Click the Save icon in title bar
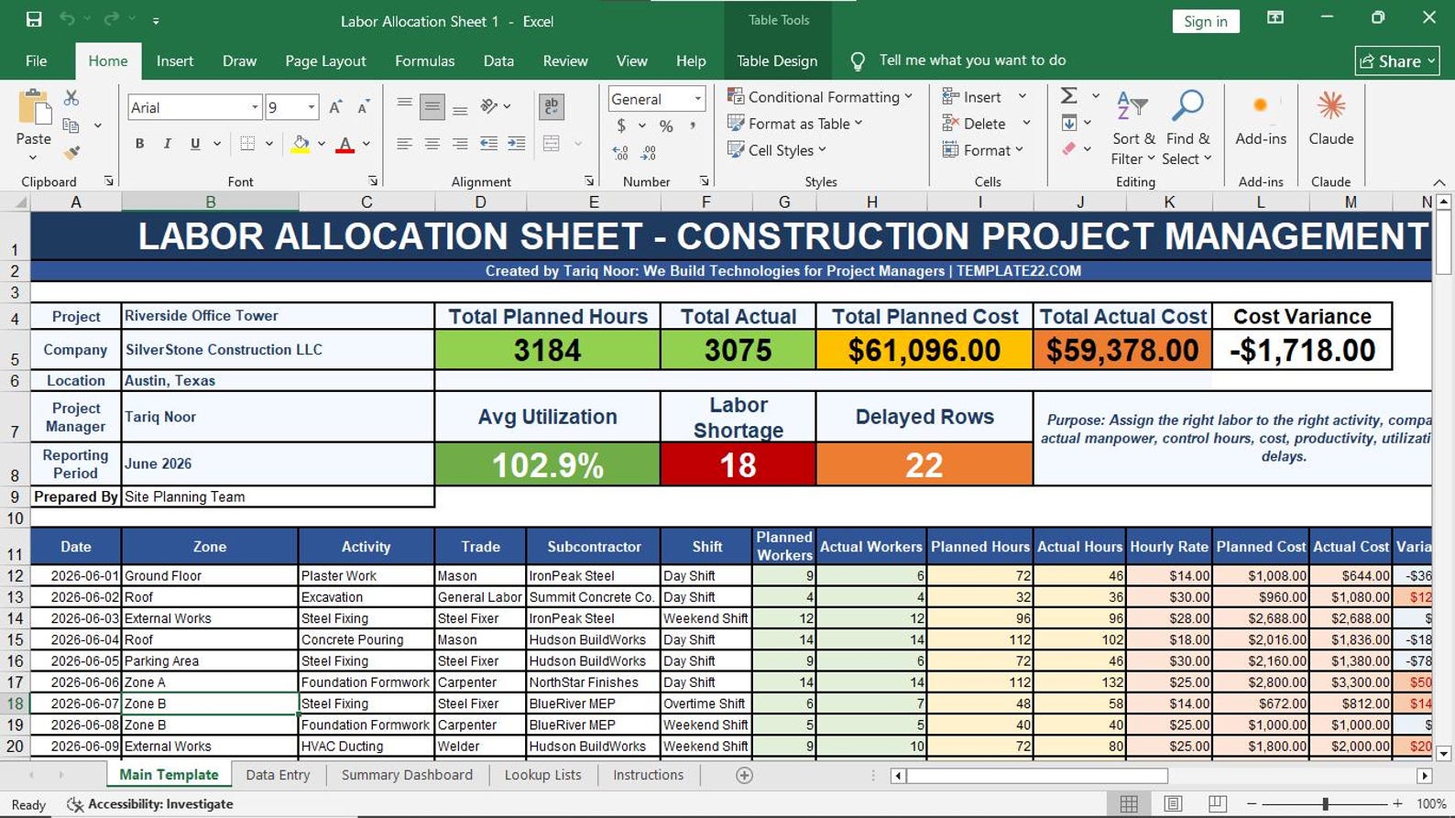This screenshot has width=1455, height=818. point(34,19)
